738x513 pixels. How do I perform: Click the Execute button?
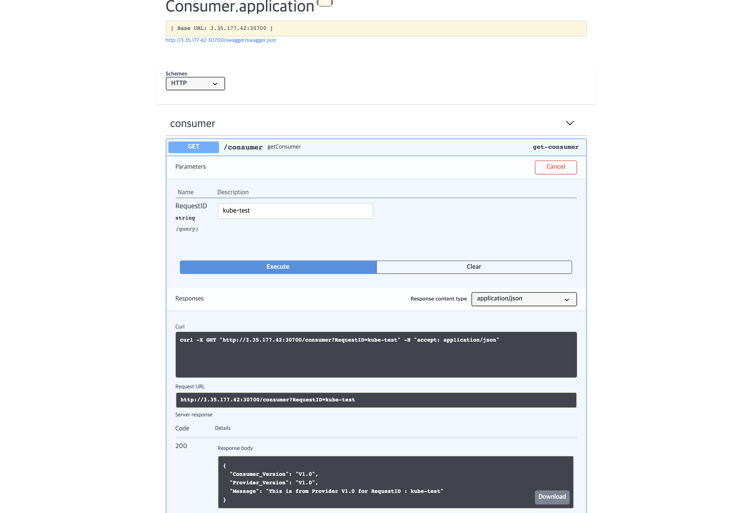(278, 267)
